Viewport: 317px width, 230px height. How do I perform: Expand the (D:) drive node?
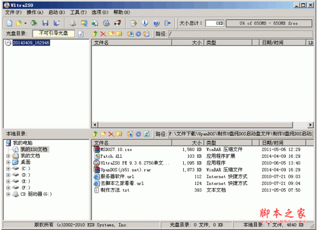8,175
